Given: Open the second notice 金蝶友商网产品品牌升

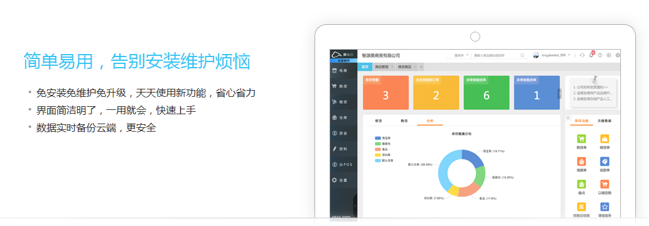Looking at the screenshot, I should (x=593, y=93).
